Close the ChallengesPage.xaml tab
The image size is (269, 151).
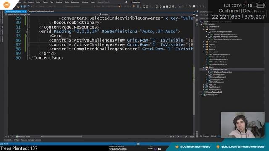tap(25, 11)
